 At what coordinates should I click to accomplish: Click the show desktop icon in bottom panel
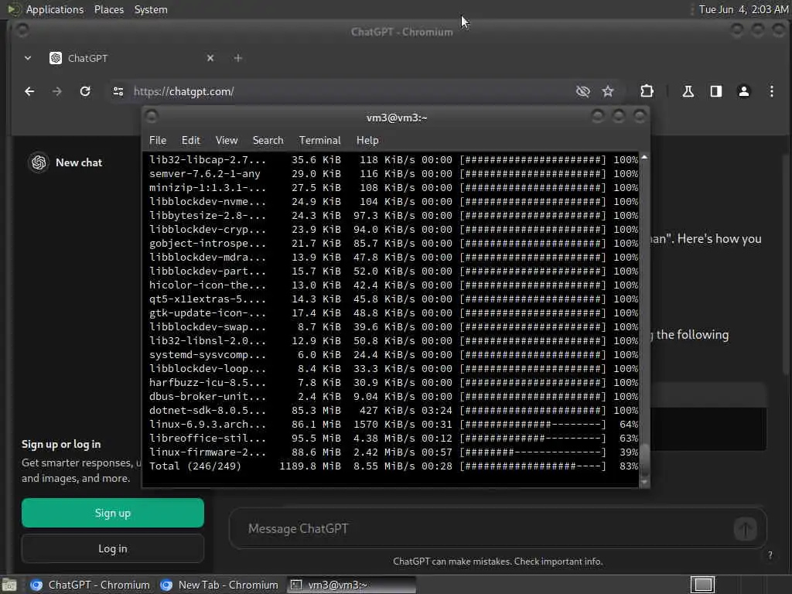tap(9, 585)
